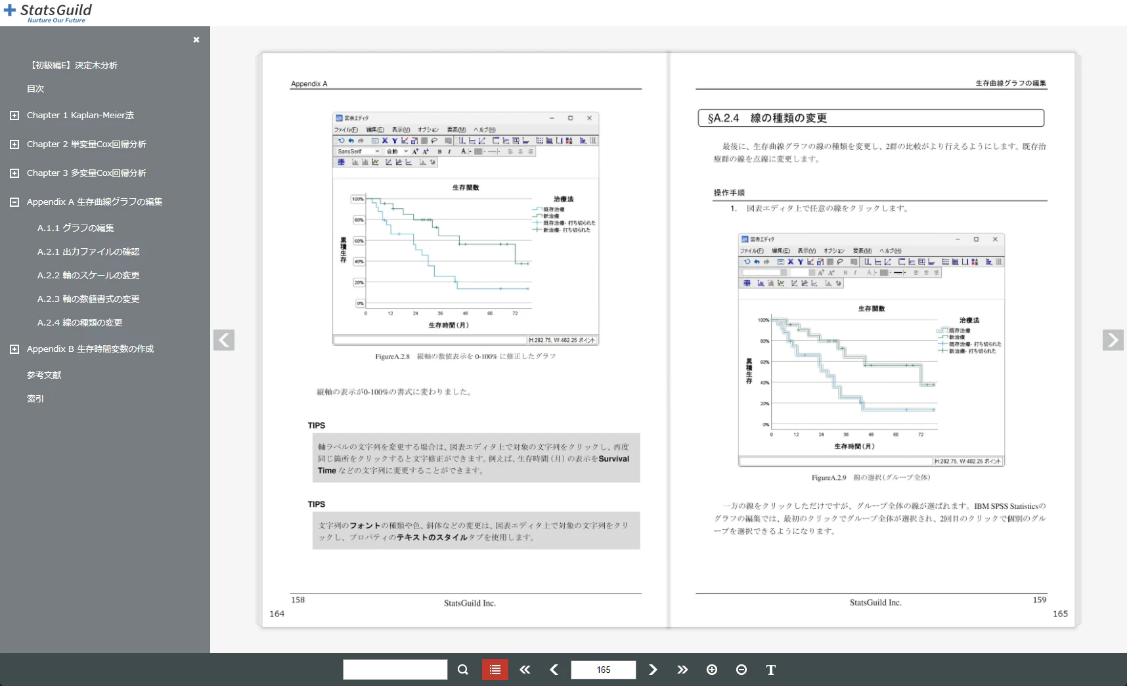Jump to the last page using double-right arrows
Viewport: 1127px width, 686px height.
pyautogui.click(x=682, y=670)
